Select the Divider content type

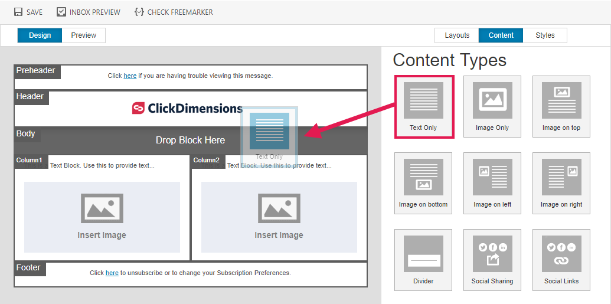[x=423, y=260]
